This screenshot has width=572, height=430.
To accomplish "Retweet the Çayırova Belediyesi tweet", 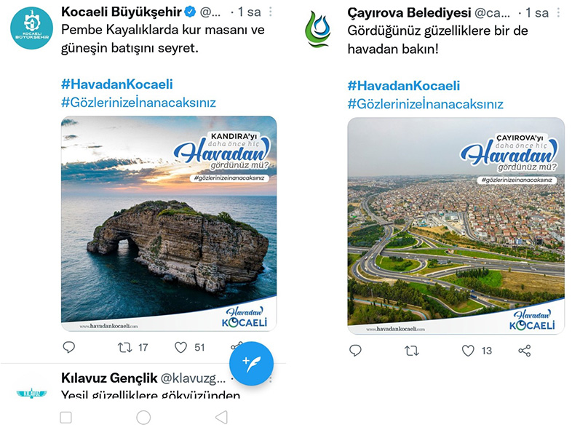I will [x=411, y=351].
